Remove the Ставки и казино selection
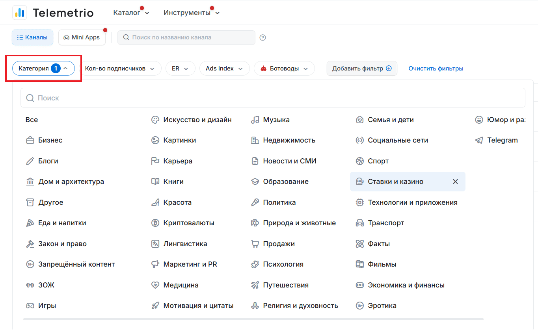This screenshot has height=330, width=538. pos(455,182)
